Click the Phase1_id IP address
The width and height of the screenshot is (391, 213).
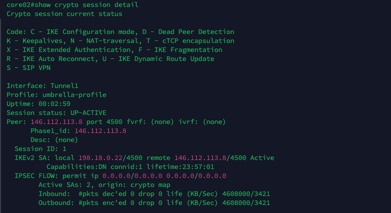click(x=100, y=130)
